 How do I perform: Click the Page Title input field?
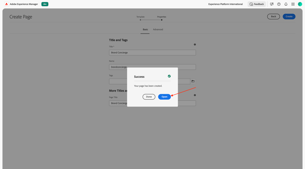tap(152, 103)
